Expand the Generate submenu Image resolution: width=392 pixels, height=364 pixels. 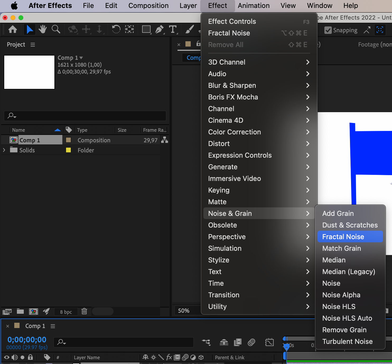(259, 167)
